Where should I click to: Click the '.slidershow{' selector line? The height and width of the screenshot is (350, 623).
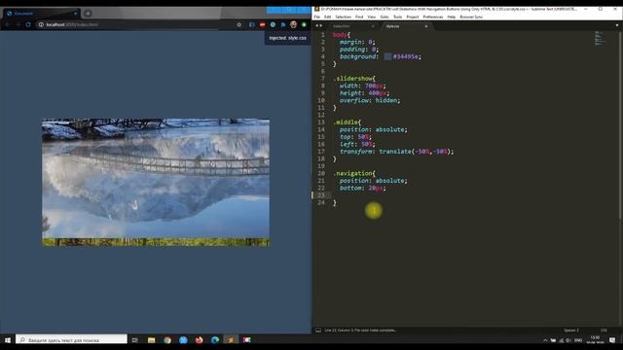[x=353, y=79]
